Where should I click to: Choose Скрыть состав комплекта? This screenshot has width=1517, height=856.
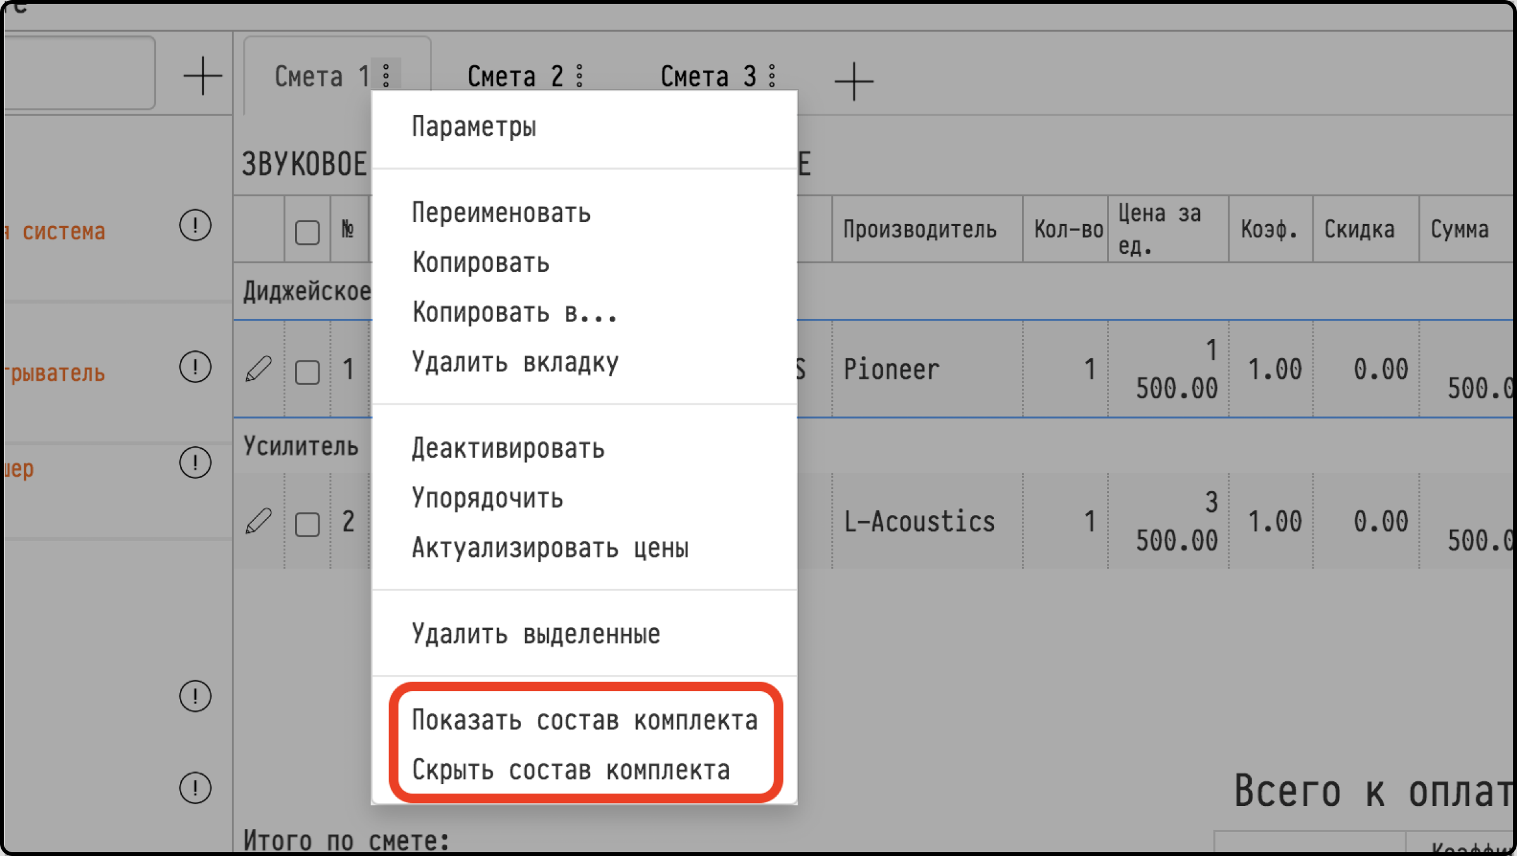tap(571, 770)
